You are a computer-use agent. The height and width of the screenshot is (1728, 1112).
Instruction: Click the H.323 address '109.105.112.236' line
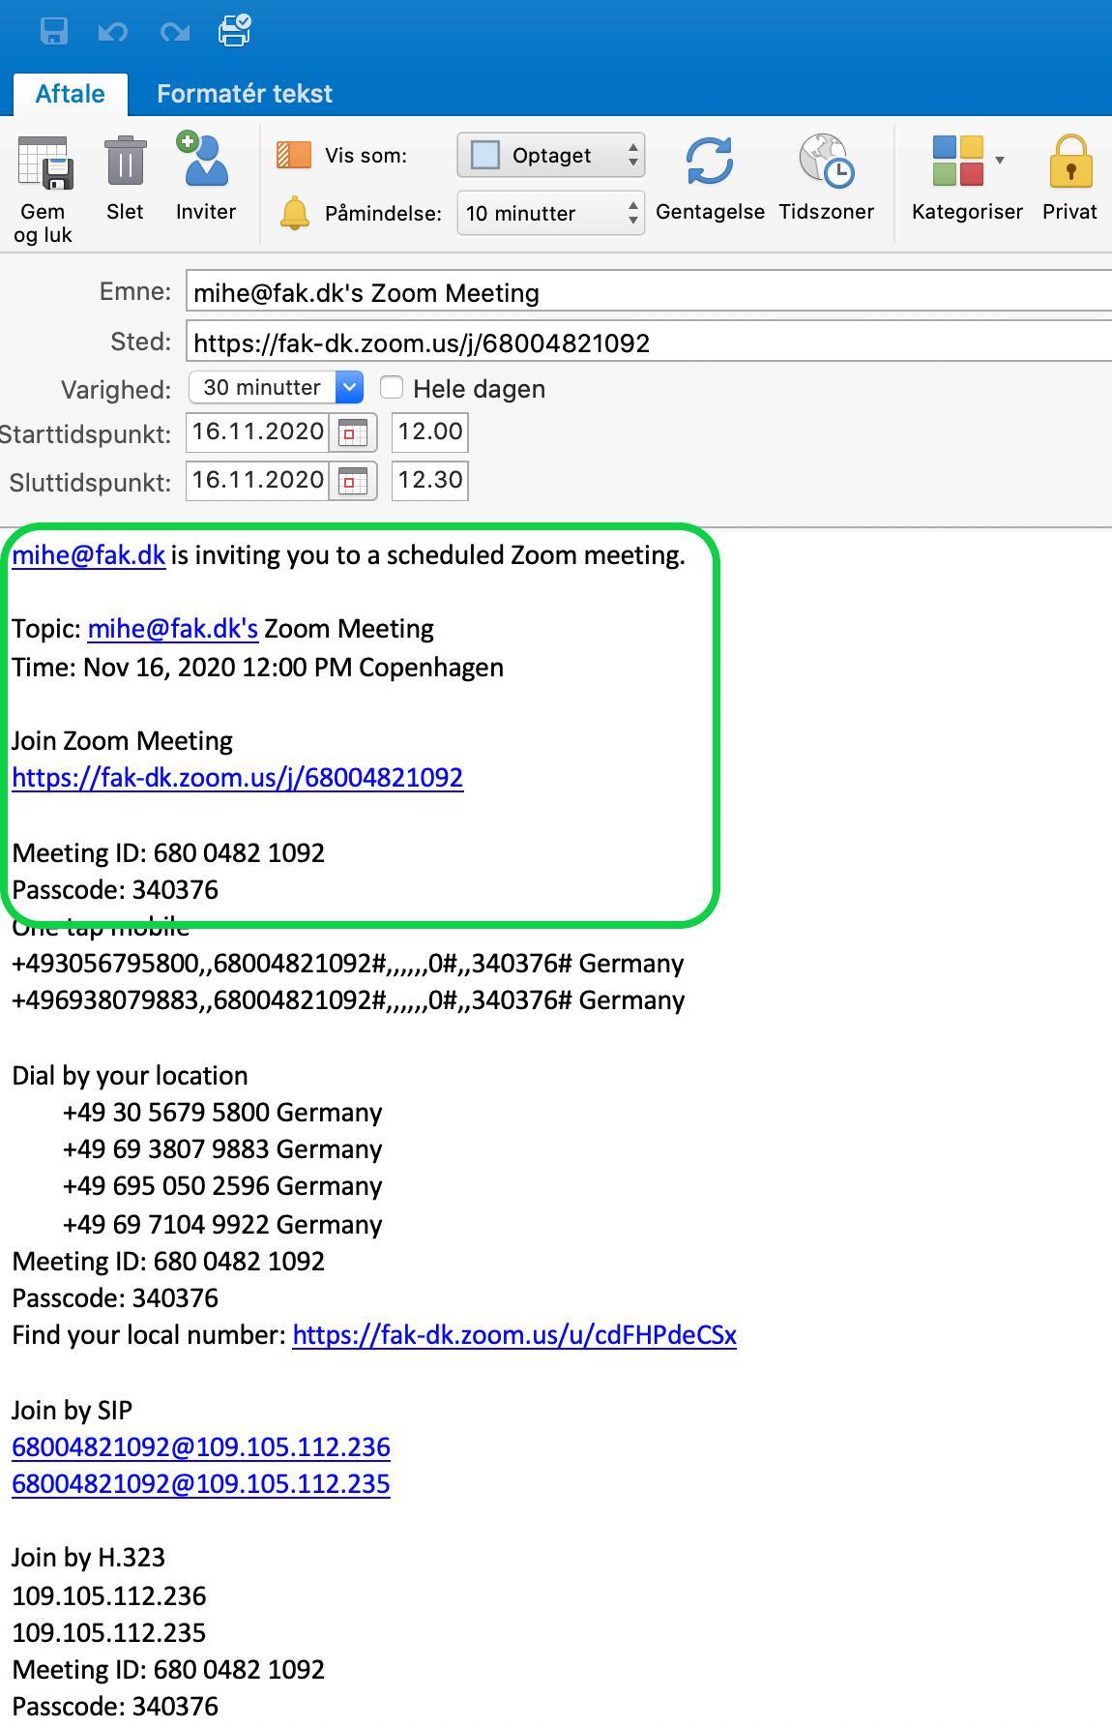[x=109, y=1596]
